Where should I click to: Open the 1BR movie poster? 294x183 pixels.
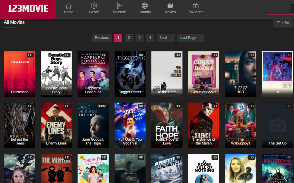coord(241,74)
